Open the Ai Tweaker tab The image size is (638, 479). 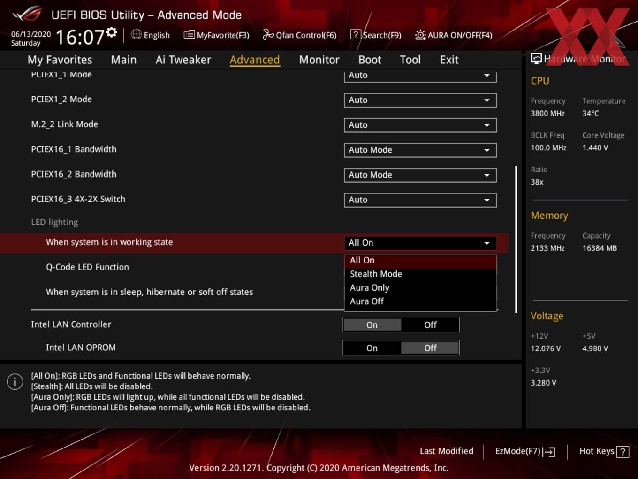click(183, 60)
